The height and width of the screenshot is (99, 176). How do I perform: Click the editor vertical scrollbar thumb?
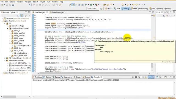point(152,65)
